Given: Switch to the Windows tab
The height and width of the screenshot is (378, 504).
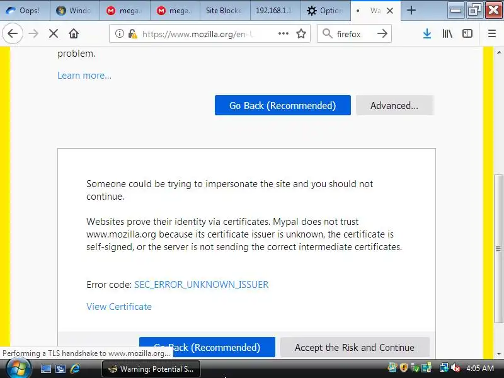Looking at the screenshot, I should click(75, 11).
